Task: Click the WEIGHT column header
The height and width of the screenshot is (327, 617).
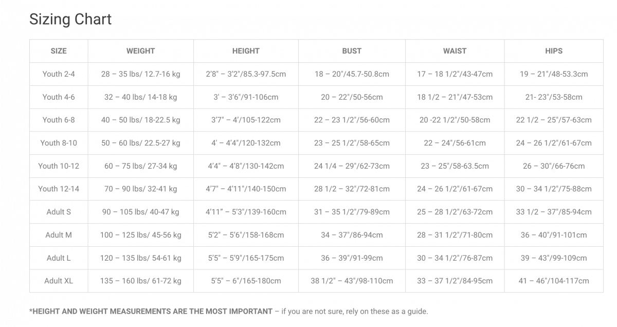Action: [140, 51]
